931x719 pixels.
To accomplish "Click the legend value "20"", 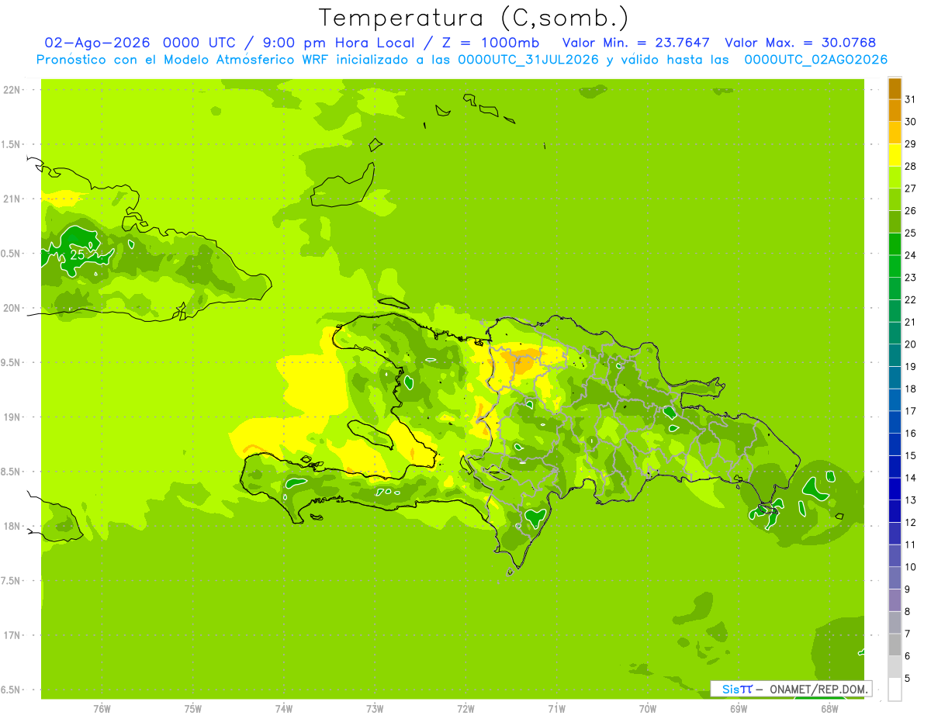I will click(x=911, y=344).
